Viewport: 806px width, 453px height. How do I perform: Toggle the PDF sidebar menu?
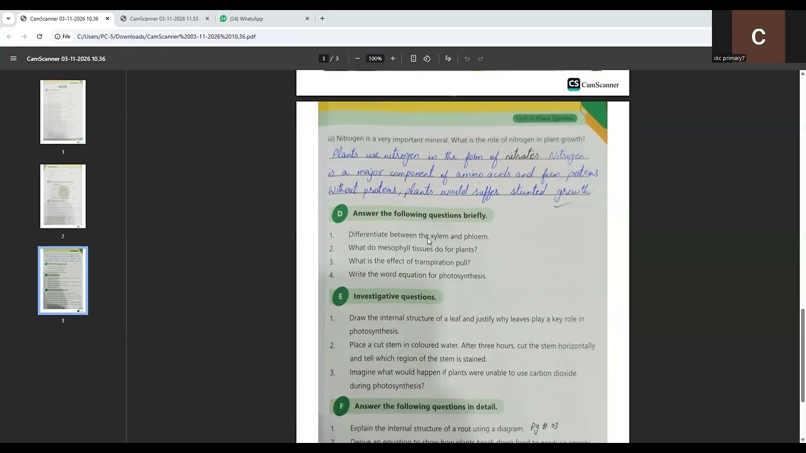click(13, 59)
